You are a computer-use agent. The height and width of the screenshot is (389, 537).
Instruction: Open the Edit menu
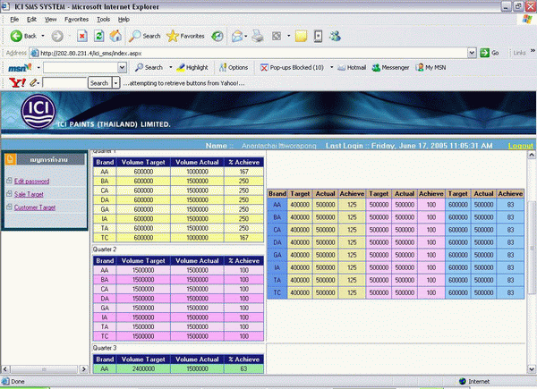click(31, 19)
